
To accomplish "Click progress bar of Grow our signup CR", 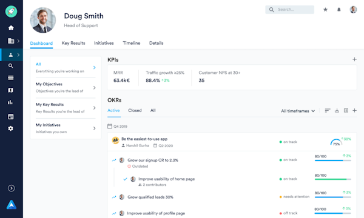I will click(x=333, y=160).
